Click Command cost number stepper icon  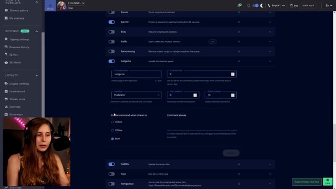[x=233, y=74]
